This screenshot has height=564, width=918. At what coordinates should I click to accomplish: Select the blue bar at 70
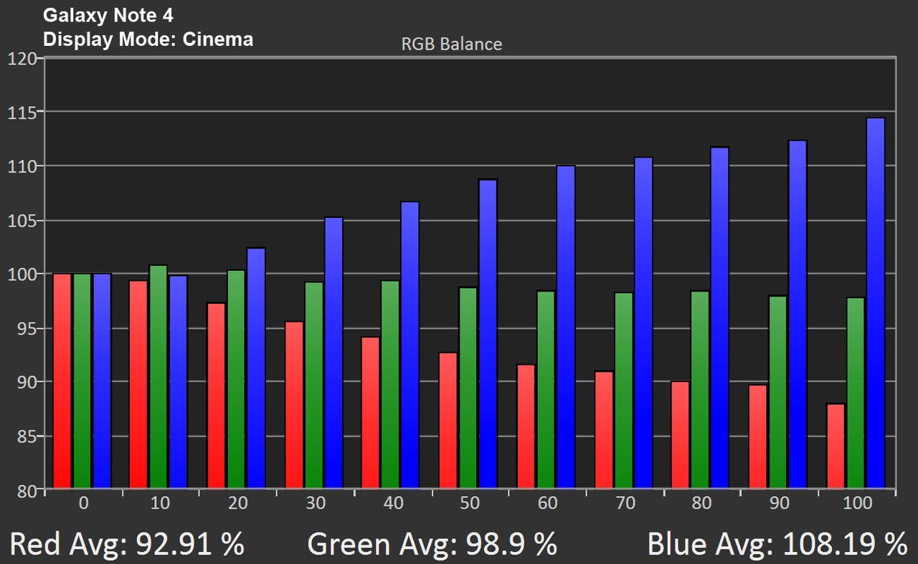pyautogui.click(x=643, y=323)
